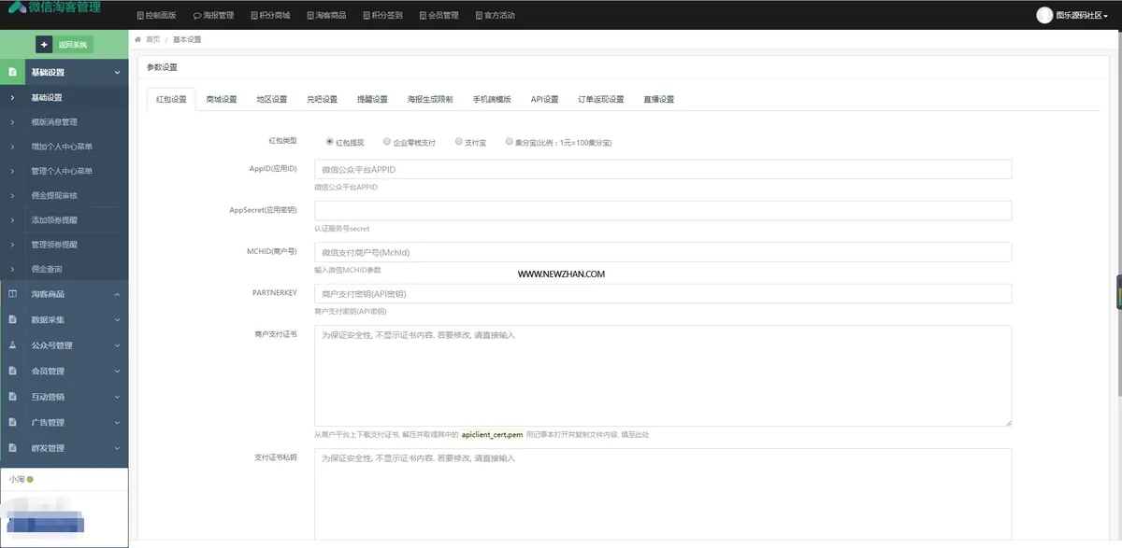Image resolution: width=1122 pixels, height=548 pixels.
Task: Click the 公众号管理 flask icon
Action: (x=12, y=345)
